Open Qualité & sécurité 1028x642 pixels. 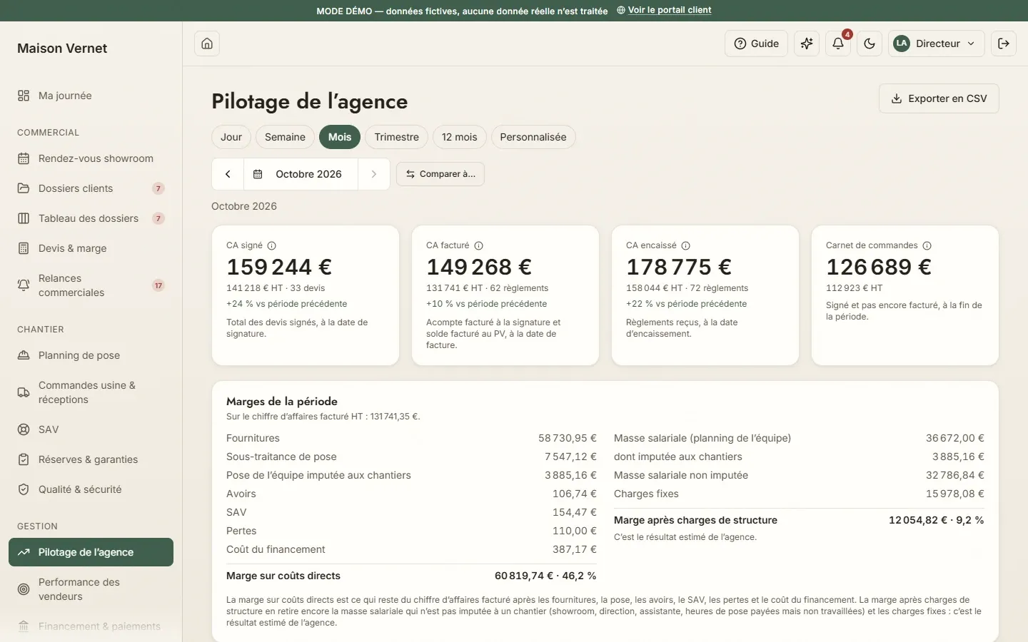[x=91, y=489]
